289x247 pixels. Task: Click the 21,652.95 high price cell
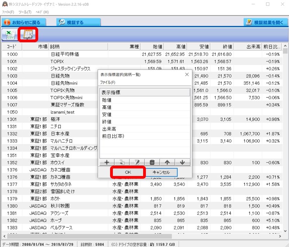(x=175, y=54)
